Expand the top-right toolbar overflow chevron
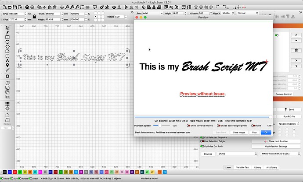Image resolution: width=303 pixels, height=182 pixels. pyautogui.click(x=300, y=12)
